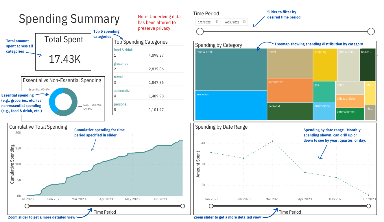Click the Apr 2023 x-axis label in cumulative chart

pyautogui.click(x=106, y=199)
